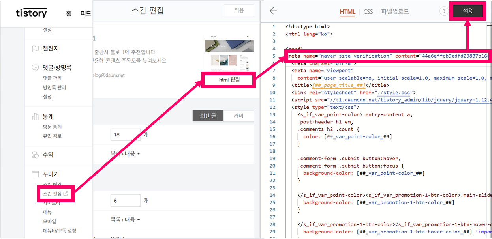Open 유입 경로 link
Image resolution: width=492 pixels, height=239 pixels.
52,136
